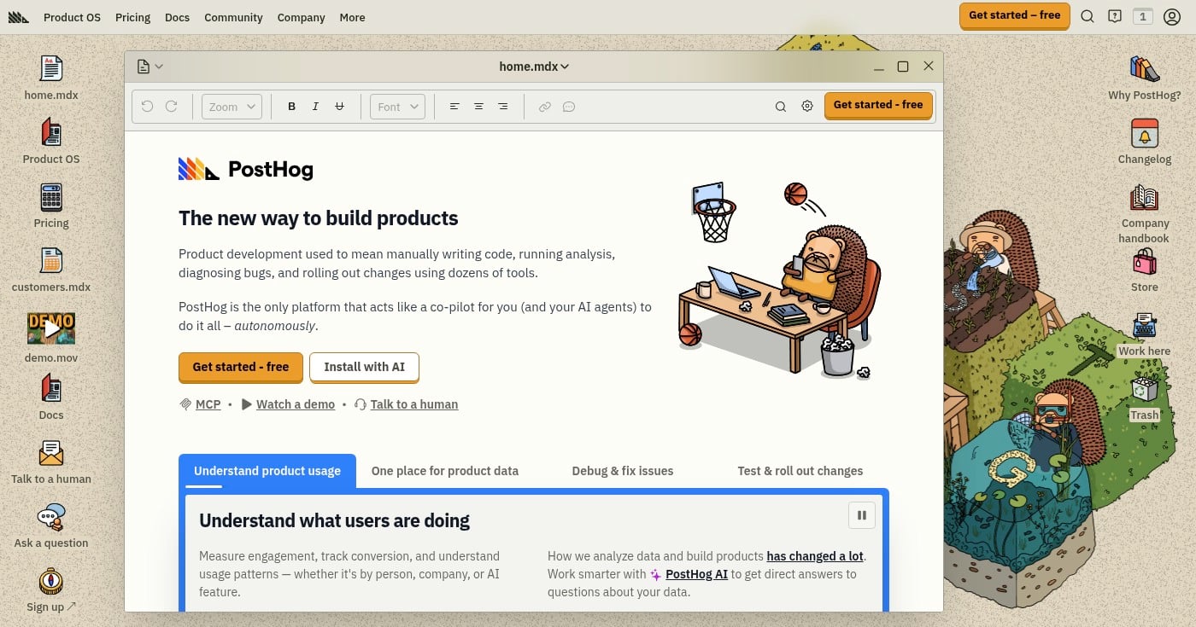Click Get started – free in top bar
Viewport: 1196px width, 627px height.
1015,15
